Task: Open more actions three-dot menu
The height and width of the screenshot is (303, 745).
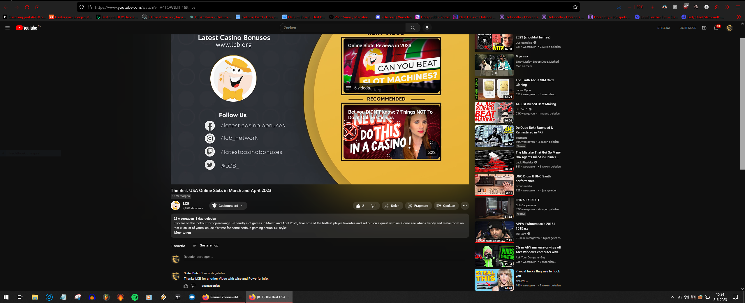Action: click(x=465, y=206)
